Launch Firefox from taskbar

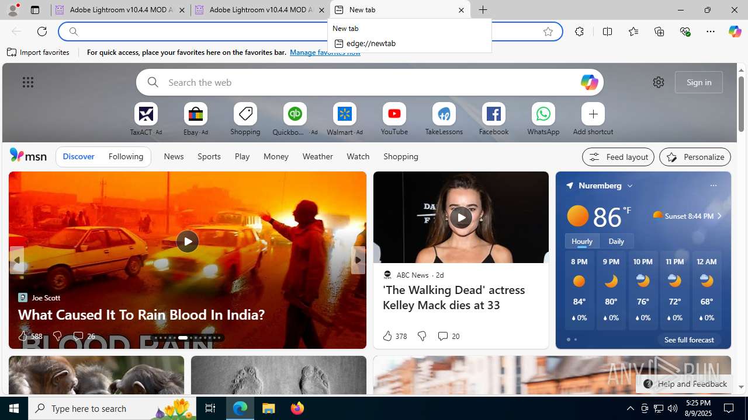click(297, 408)
